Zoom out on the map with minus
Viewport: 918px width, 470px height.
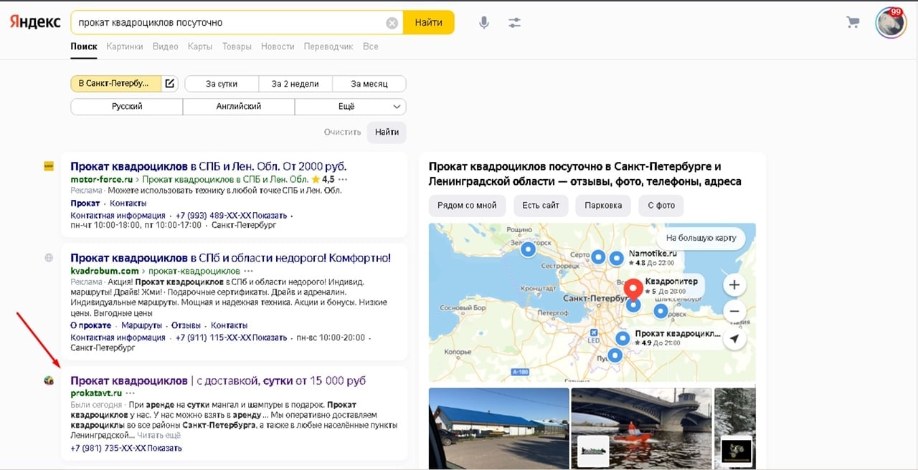(x=734, y=312)
